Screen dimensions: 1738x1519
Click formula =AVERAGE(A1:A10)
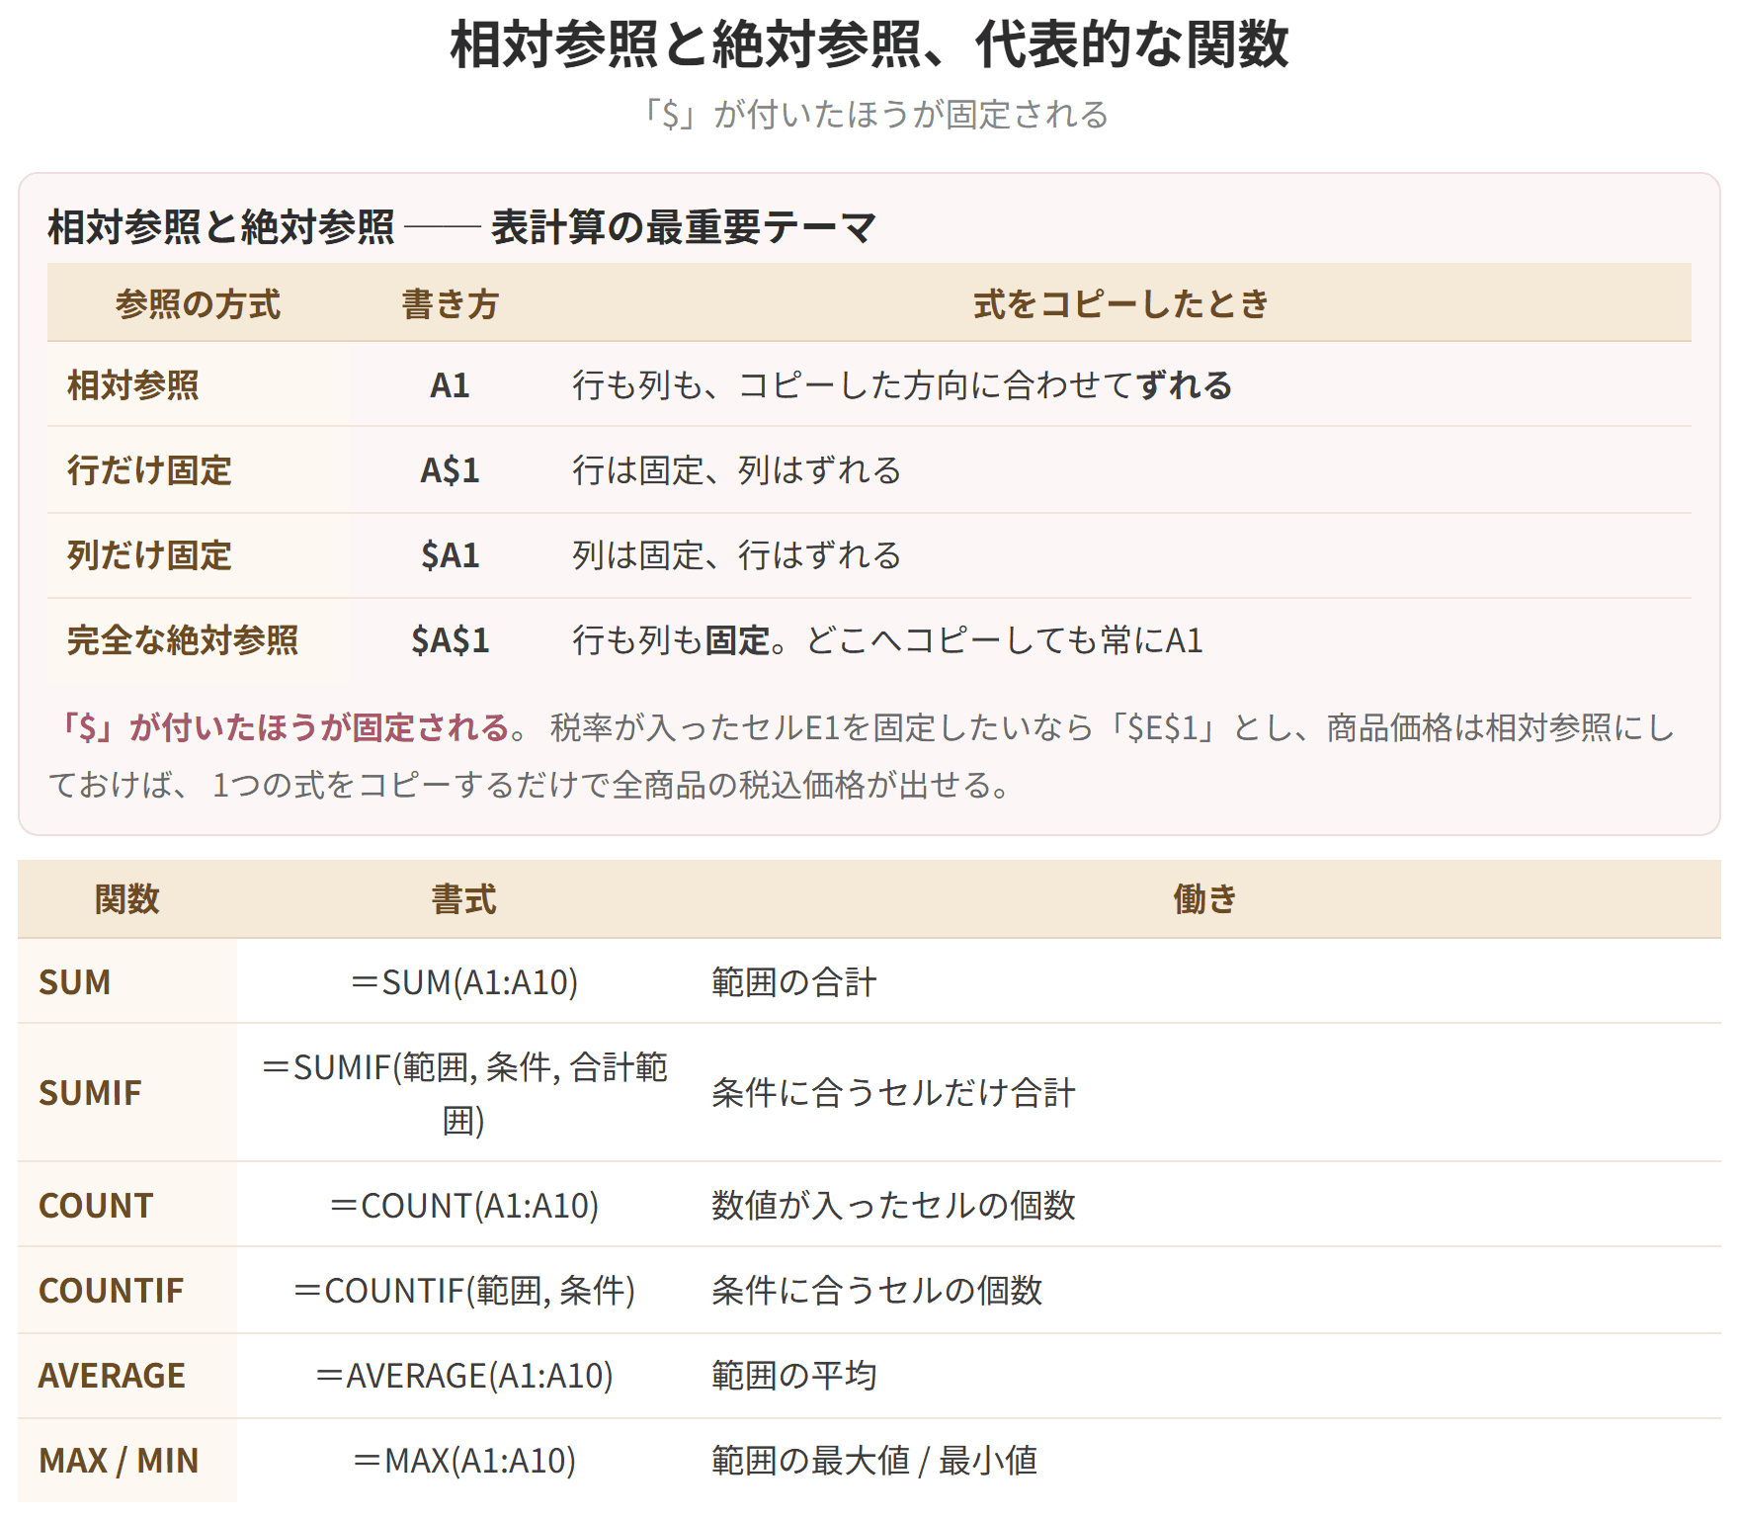coord(463,1376)
